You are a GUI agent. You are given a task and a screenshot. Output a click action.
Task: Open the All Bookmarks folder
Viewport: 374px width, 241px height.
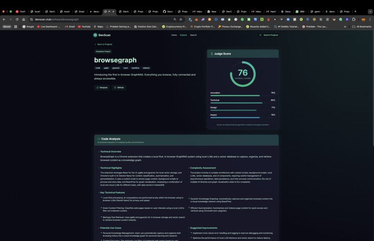pos(361,27)
